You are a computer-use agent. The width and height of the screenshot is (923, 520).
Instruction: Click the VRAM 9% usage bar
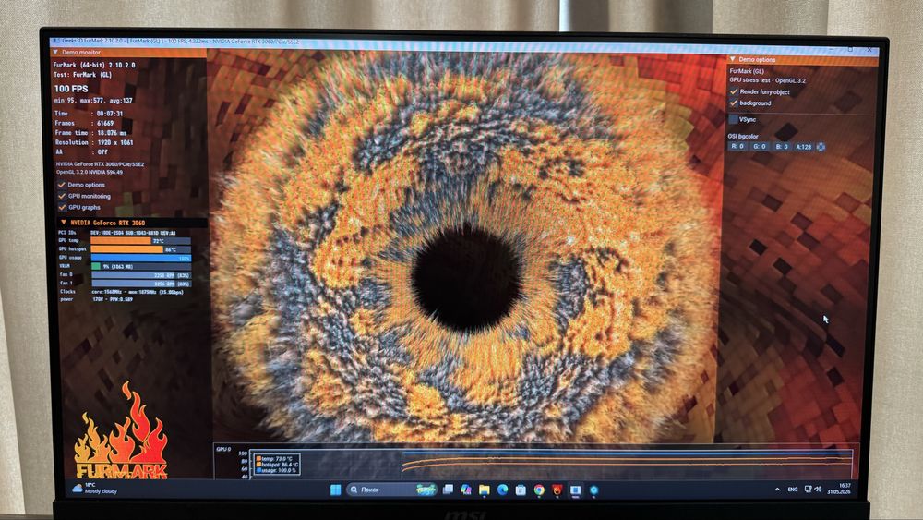140,266
